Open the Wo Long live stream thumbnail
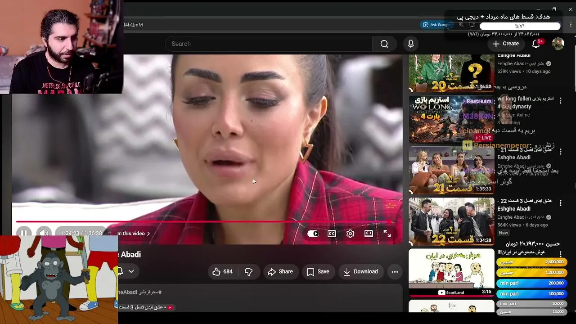Image resolution: width=576 pixels, height=324 pixels. (x=451, y=119)
